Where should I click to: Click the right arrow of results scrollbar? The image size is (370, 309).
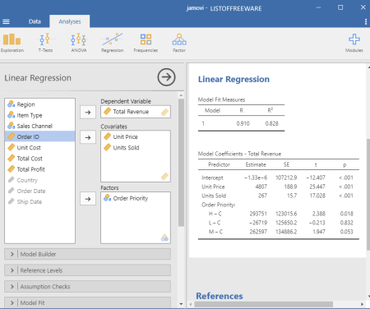(362, 304)
